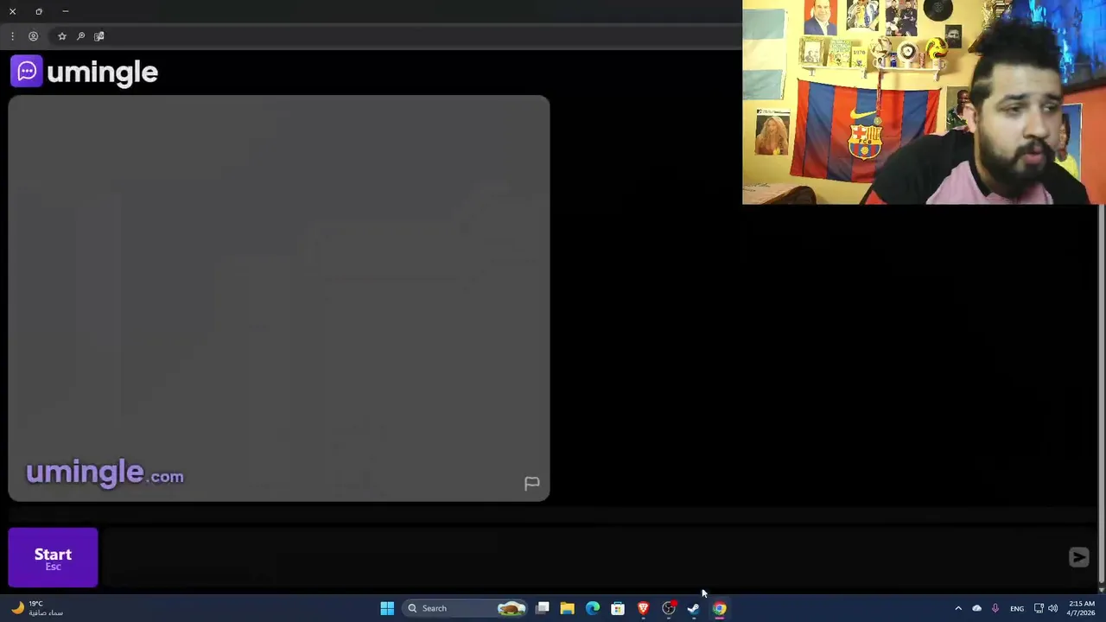The height and width of the screenshot is (622, 1106).
Task: Open volume control speaker icon
Action: [x=1052, y=608]
